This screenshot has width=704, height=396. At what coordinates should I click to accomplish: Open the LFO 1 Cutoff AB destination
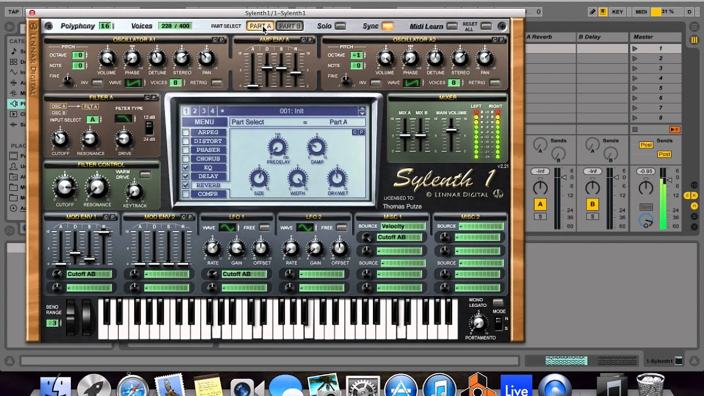click(x=244, y=274)
